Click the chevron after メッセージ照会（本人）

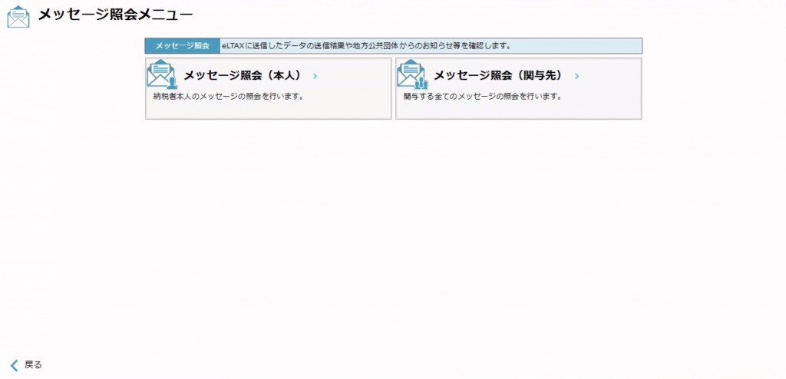coord(315,76)
